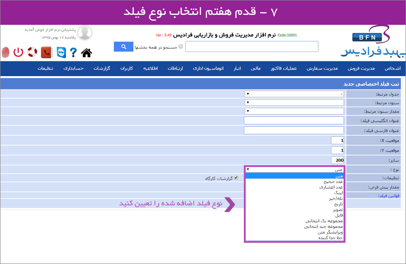The image size is (406, 264).
Task: Open the 'جدول مرتبط' dropdown
Action: click(294, 94)
